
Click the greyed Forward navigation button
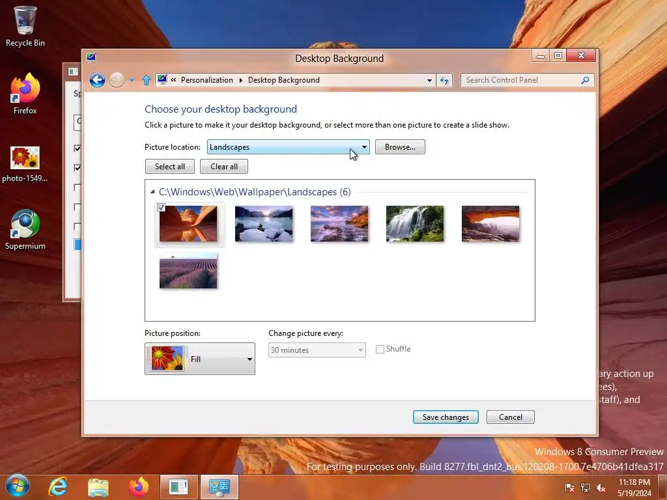[117, 80]
